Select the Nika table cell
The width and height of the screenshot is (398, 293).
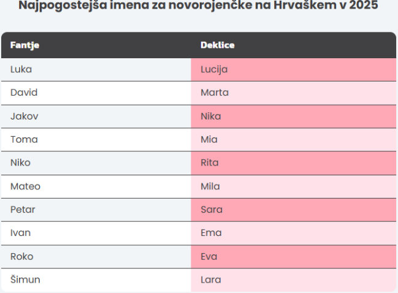click(211, 116)
